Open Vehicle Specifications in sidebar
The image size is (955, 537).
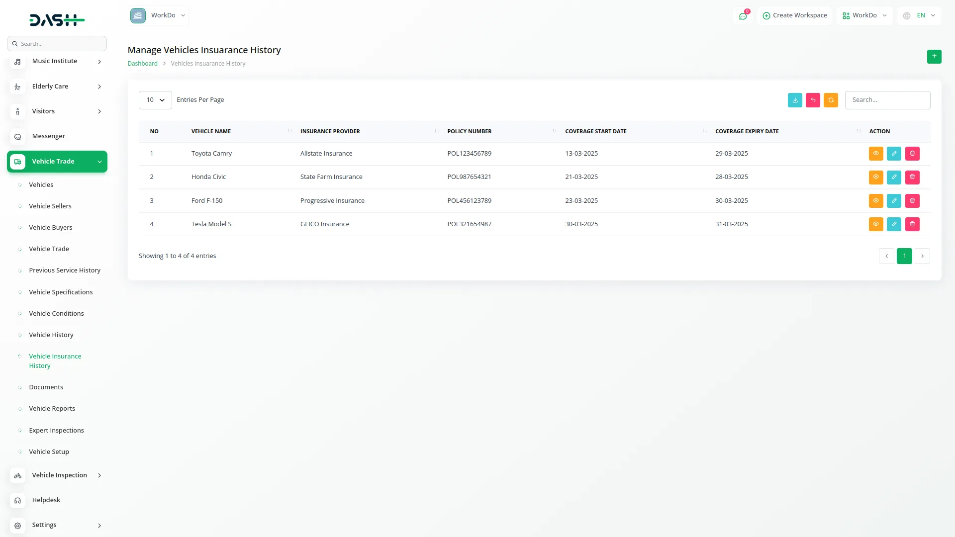(61, 292)
